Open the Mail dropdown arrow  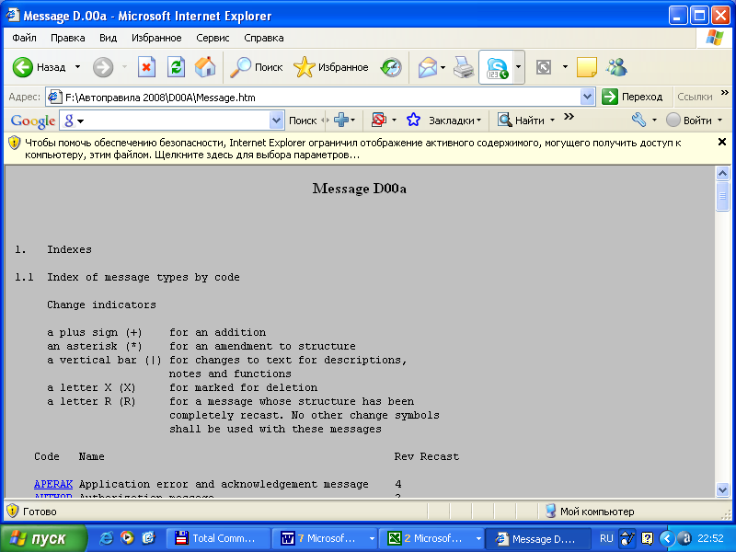point(443,67)
